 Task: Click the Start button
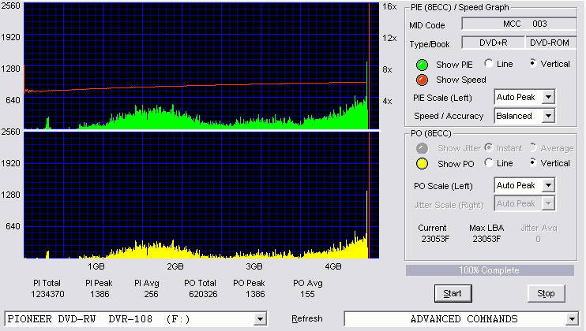point(453,294)
